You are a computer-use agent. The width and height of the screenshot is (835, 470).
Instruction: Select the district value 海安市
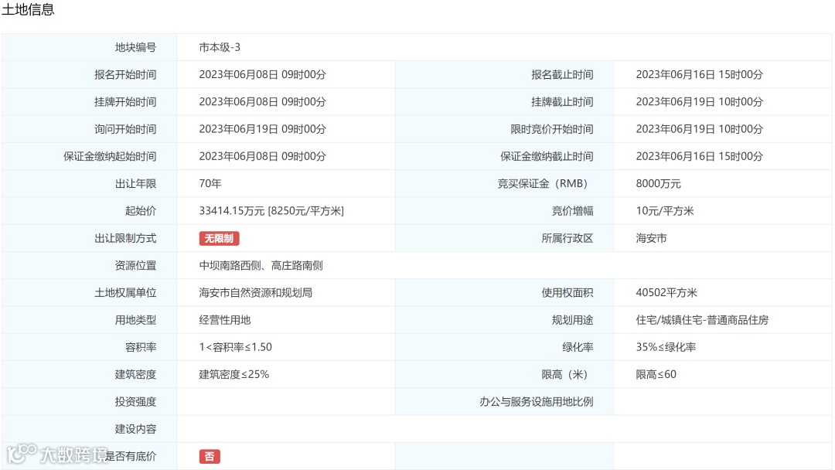[651, 238]
